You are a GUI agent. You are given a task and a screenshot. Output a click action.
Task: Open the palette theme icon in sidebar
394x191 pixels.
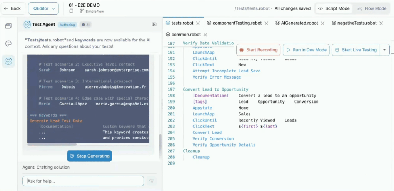pyautogui.click(x=8, y=44)
